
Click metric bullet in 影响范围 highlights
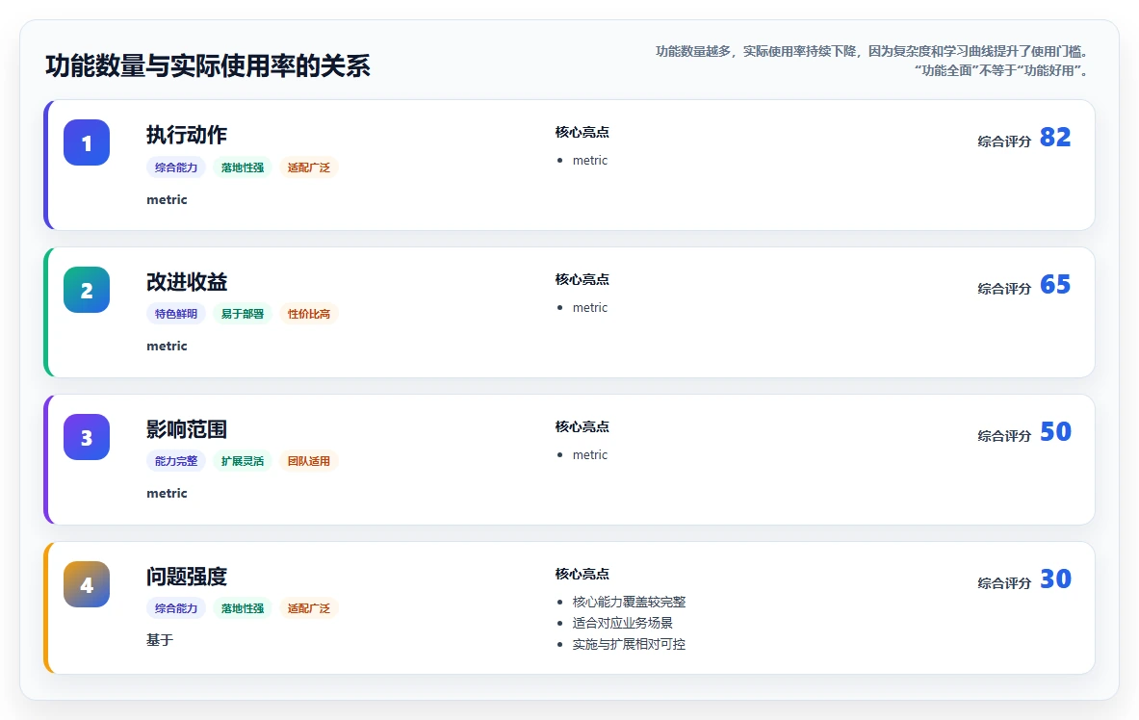590,455
